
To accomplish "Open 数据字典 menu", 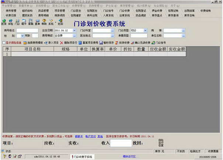I will point(26,6).
